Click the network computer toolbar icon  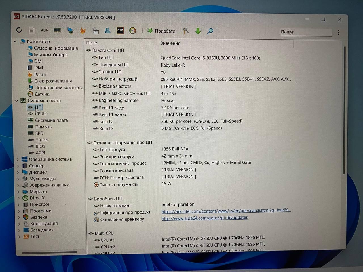[x=70, y=31]
